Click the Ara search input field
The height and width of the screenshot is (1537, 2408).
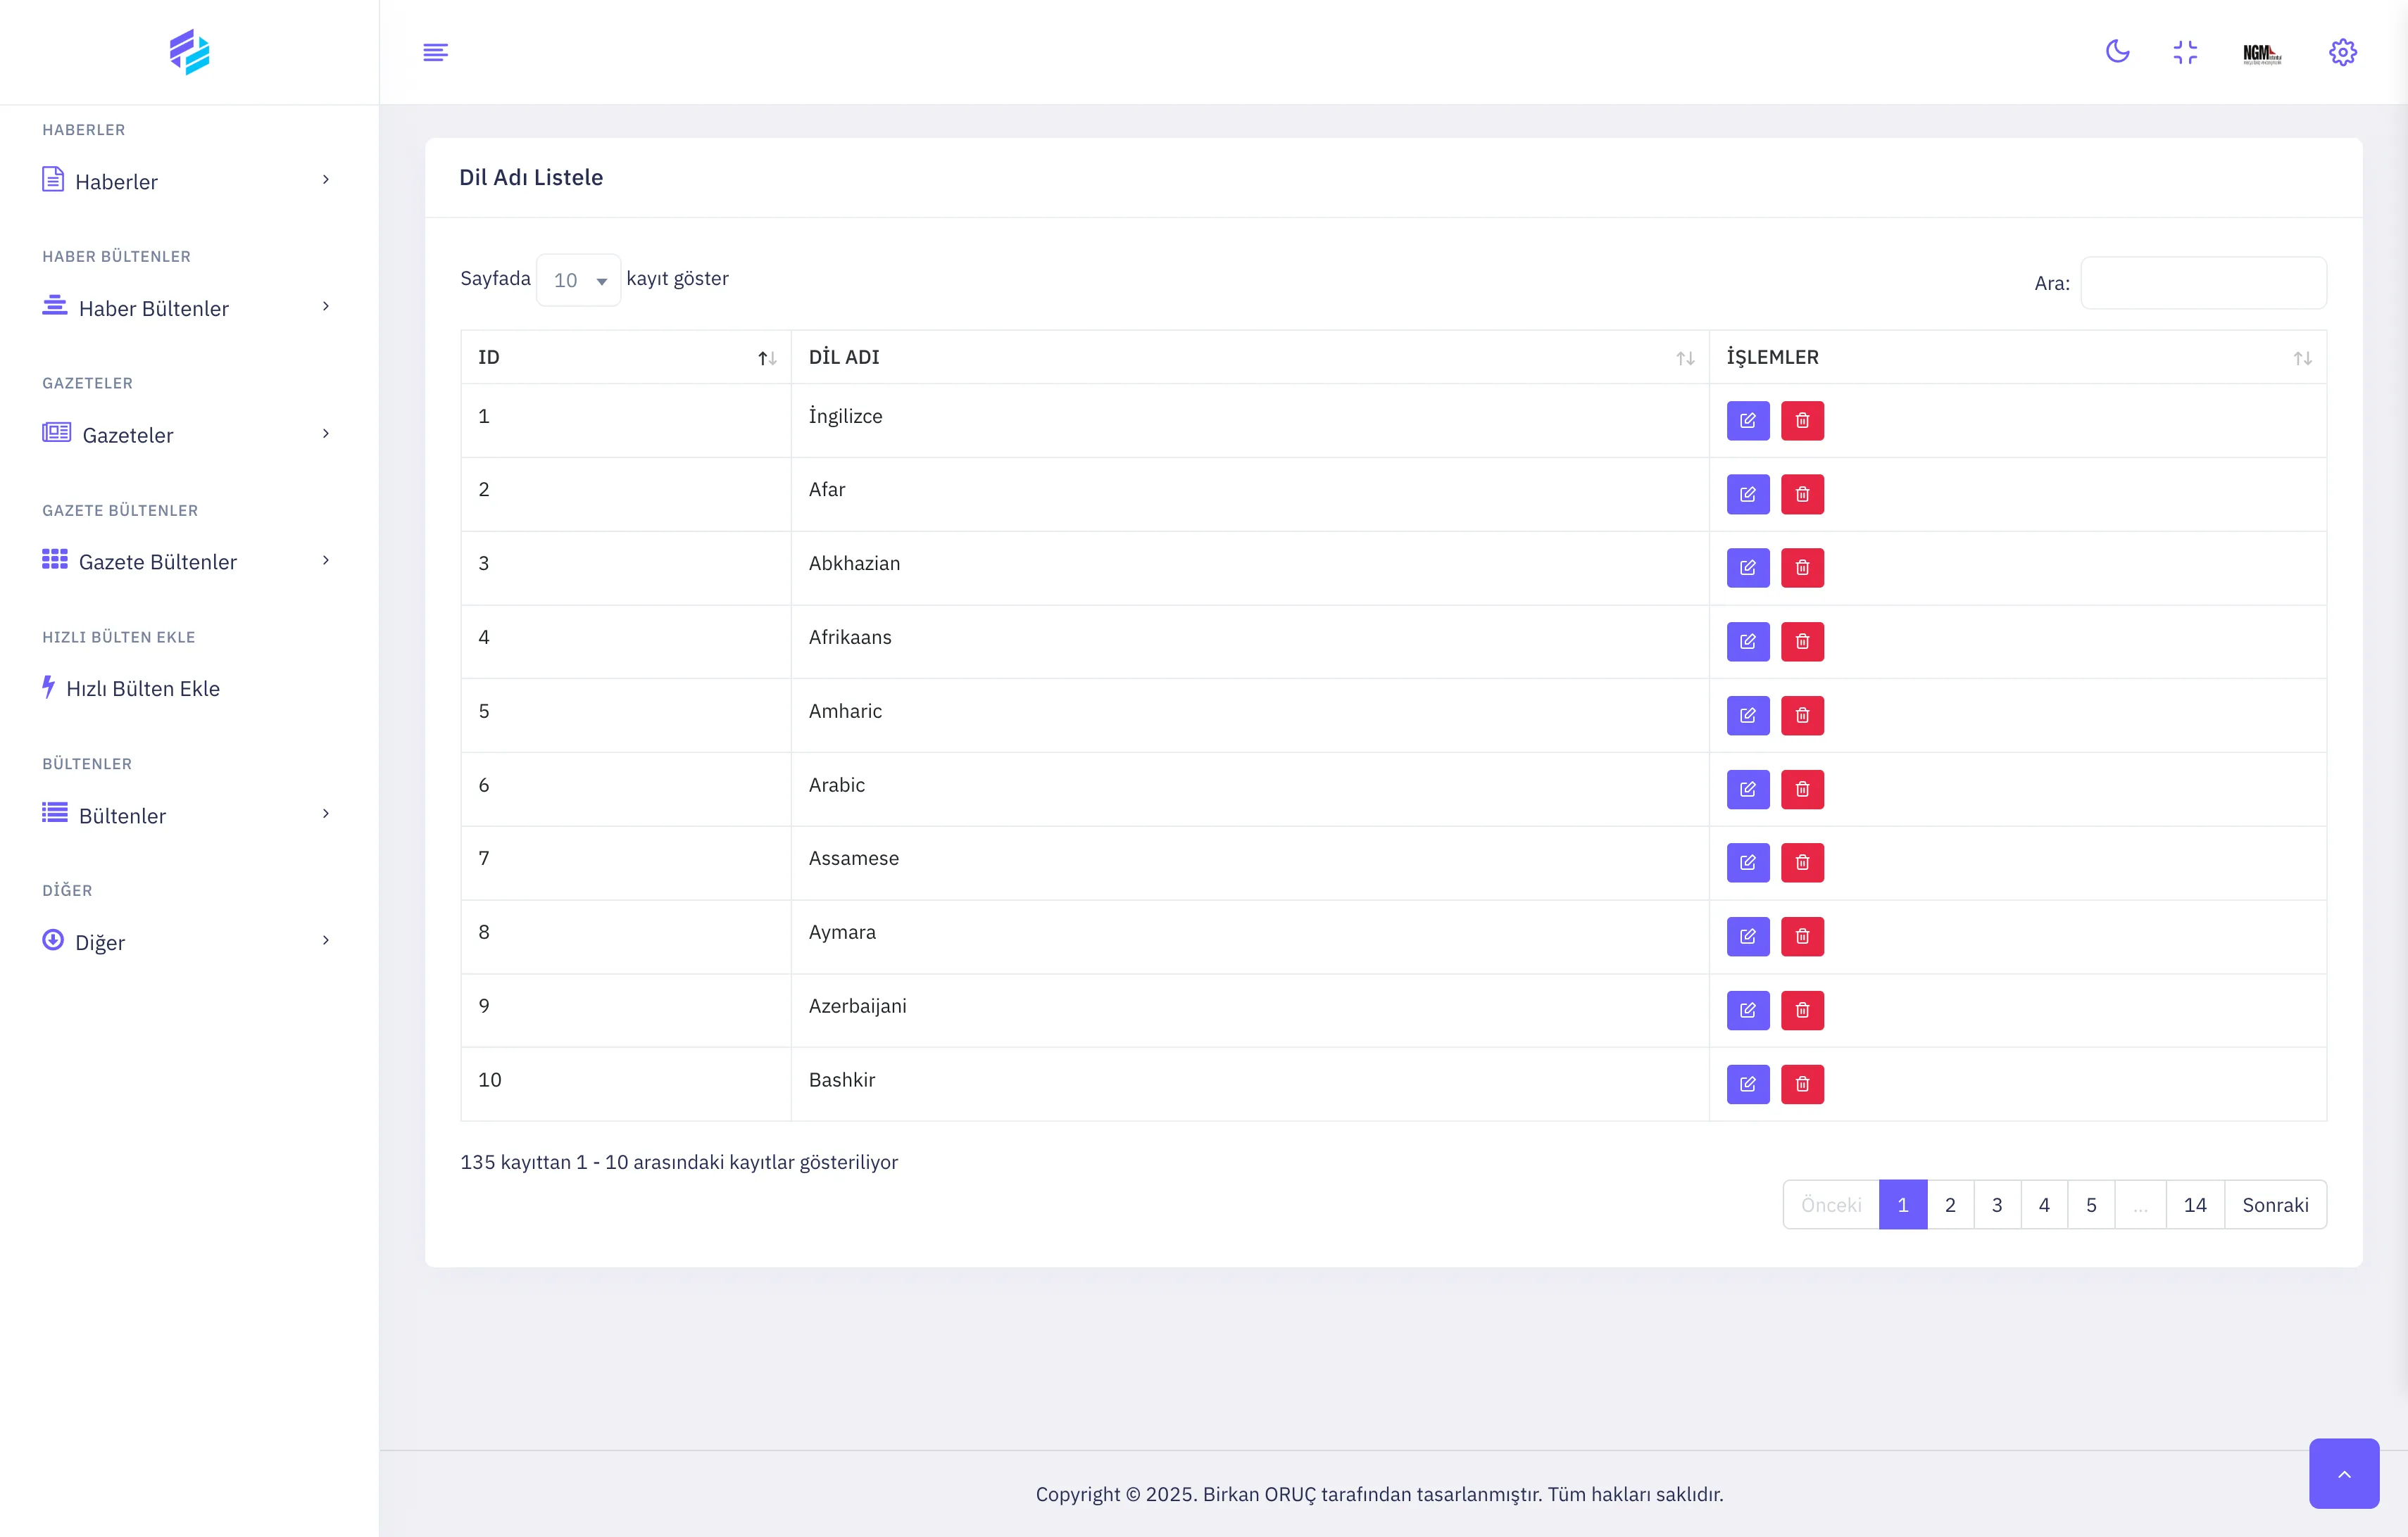coord(2203,284)
